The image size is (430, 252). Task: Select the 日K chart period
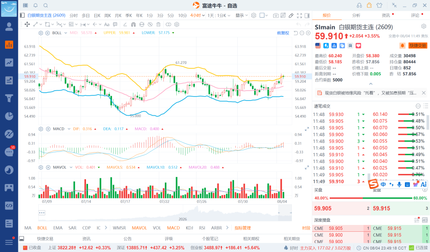click(97, 16)
